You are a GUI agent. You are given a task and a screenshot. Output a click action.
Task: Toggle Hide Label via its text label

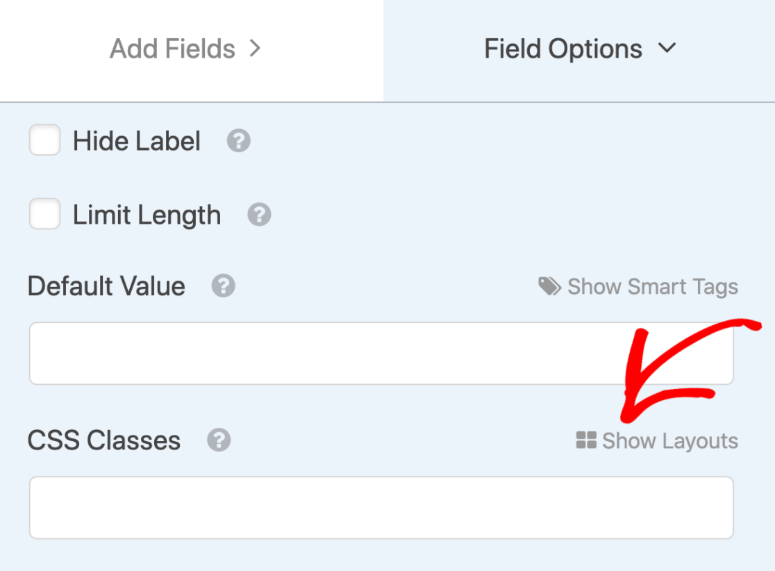(136, 141)
